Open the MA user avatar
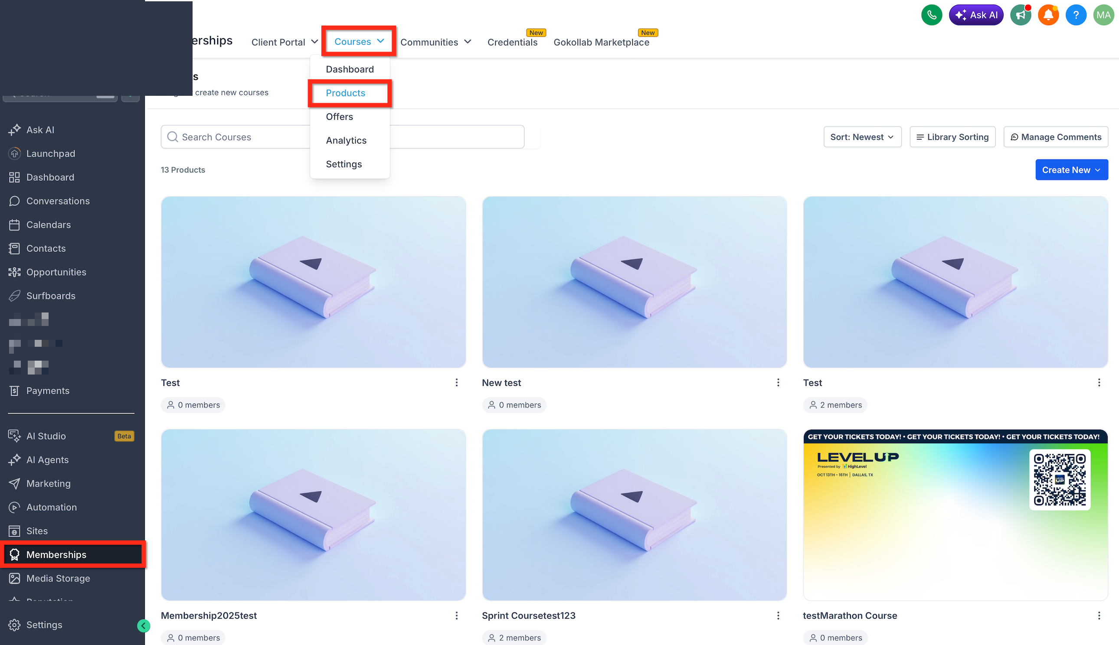The width and height of the screenshot is (1119, 645). (1103, 15)
